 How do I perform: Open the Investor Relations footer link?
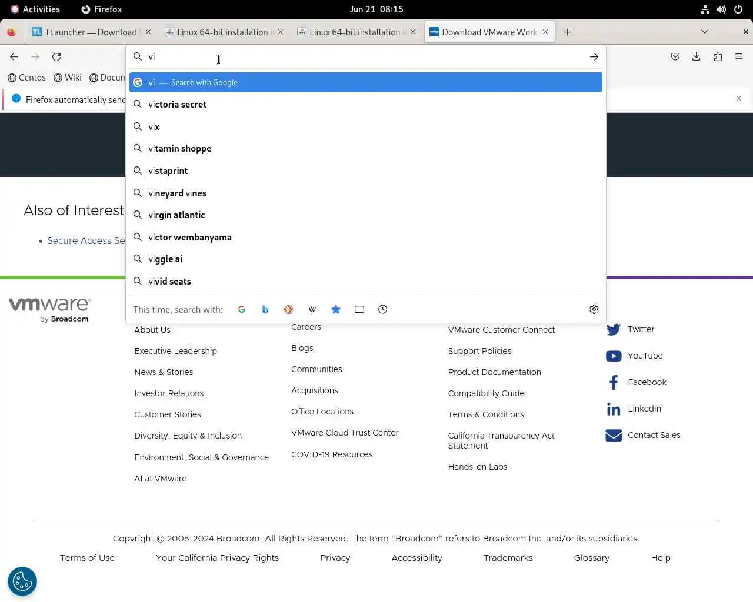coord(169,393)
